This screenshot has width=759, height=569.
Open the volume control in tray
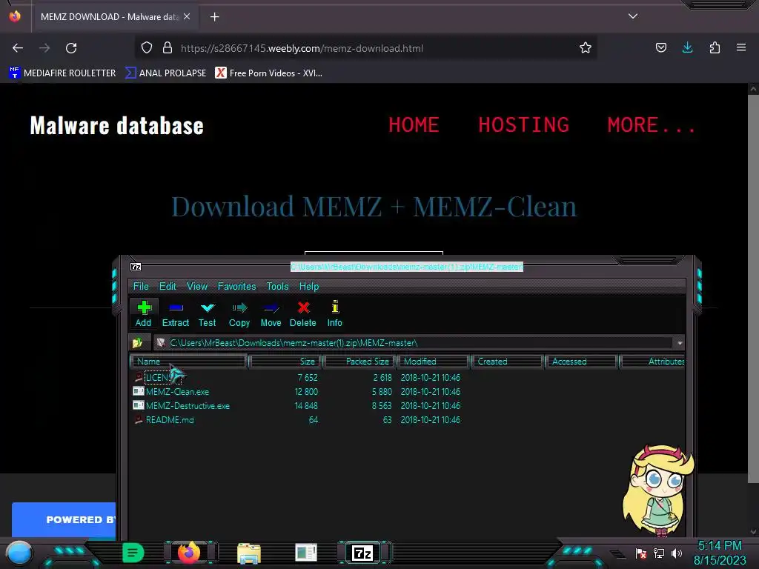coord(677,553)
